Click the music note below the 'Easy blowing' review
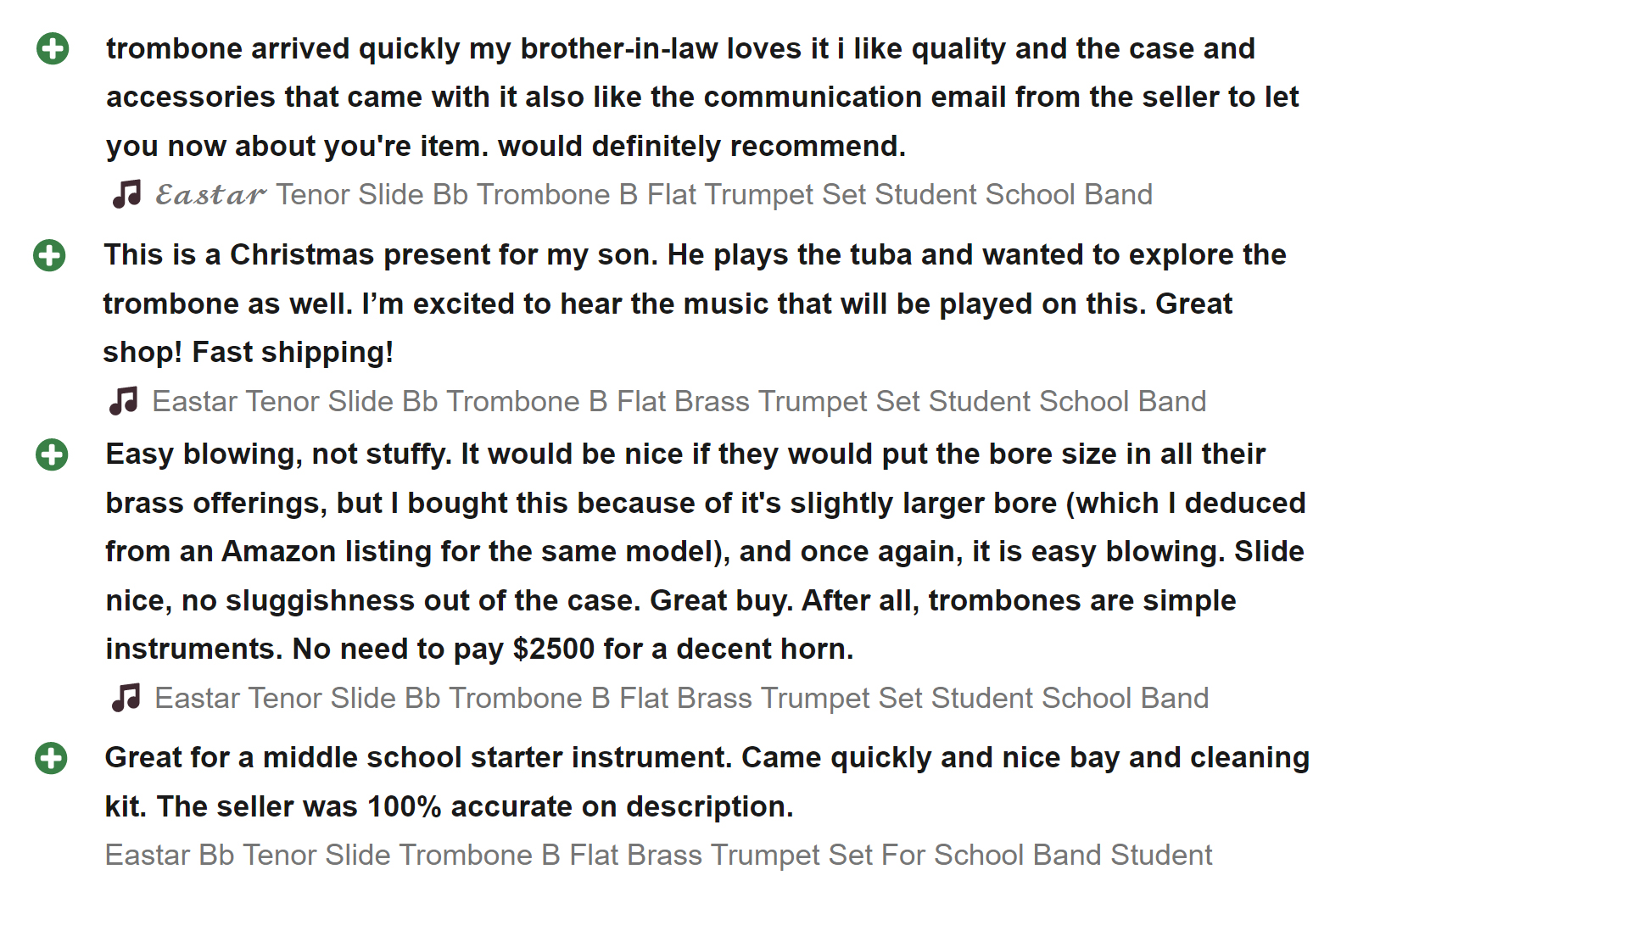 pyautogui.click(x=126, y=698)
